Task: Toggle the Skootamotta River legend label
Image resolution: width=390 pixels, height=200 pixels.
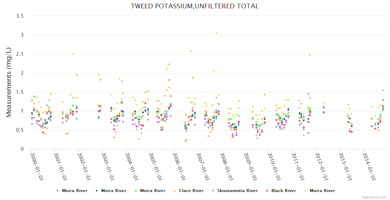Action: pos(237,191)
